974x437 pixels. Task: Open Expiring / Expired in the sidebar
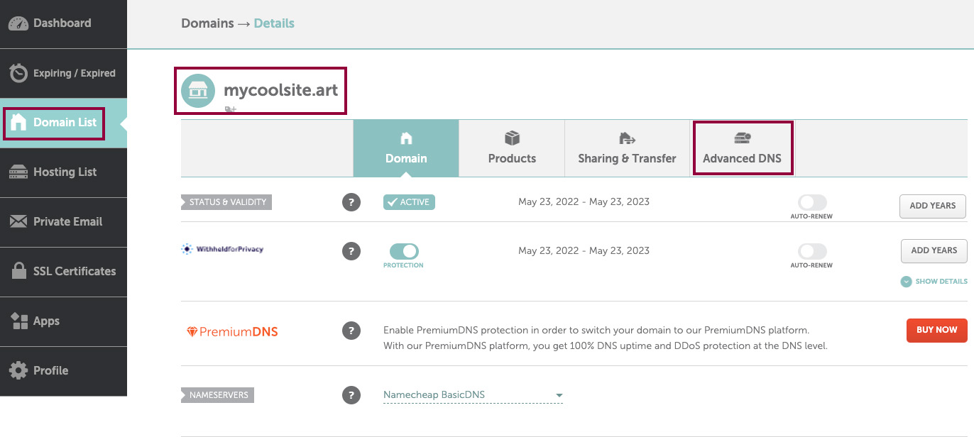click(x=63, y=73)
